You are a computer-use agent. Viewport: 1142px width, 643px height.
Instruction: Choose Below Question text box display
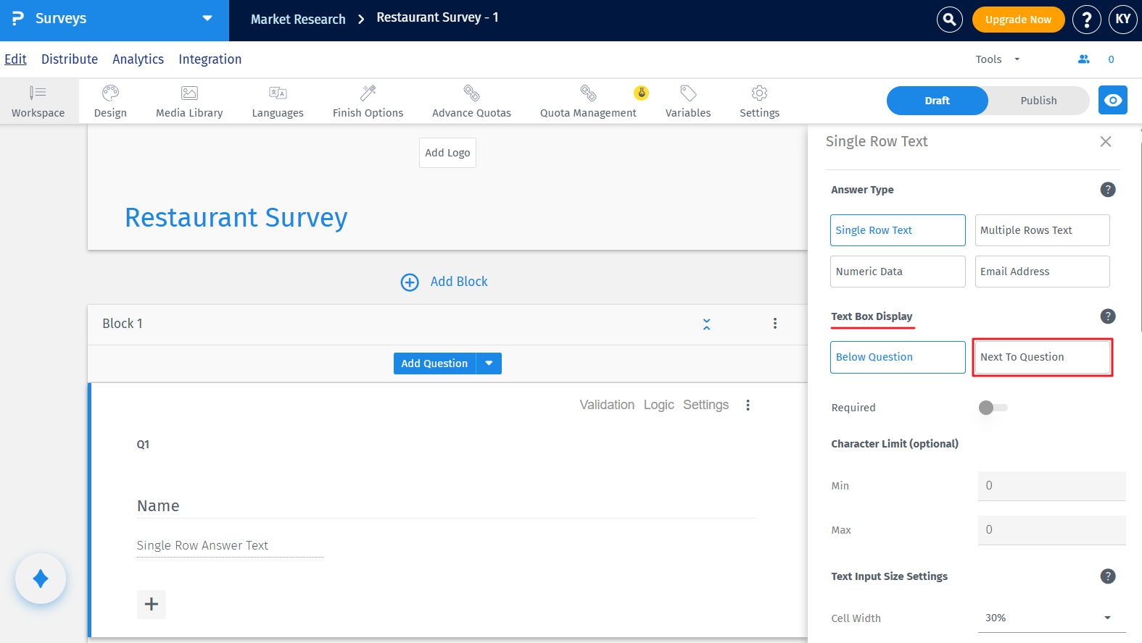pos(898,357)
